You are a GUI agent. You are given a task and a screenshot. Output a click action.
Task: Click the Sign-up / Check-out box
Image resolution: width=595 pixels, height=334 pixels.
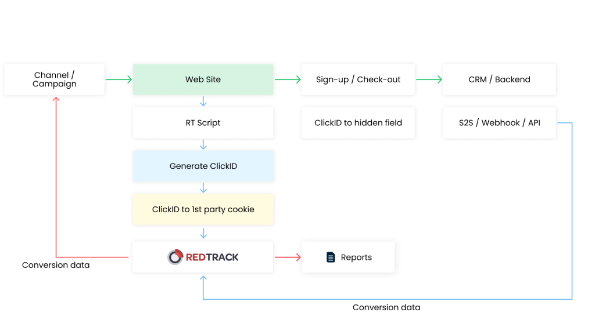click(x=358, y=79)
